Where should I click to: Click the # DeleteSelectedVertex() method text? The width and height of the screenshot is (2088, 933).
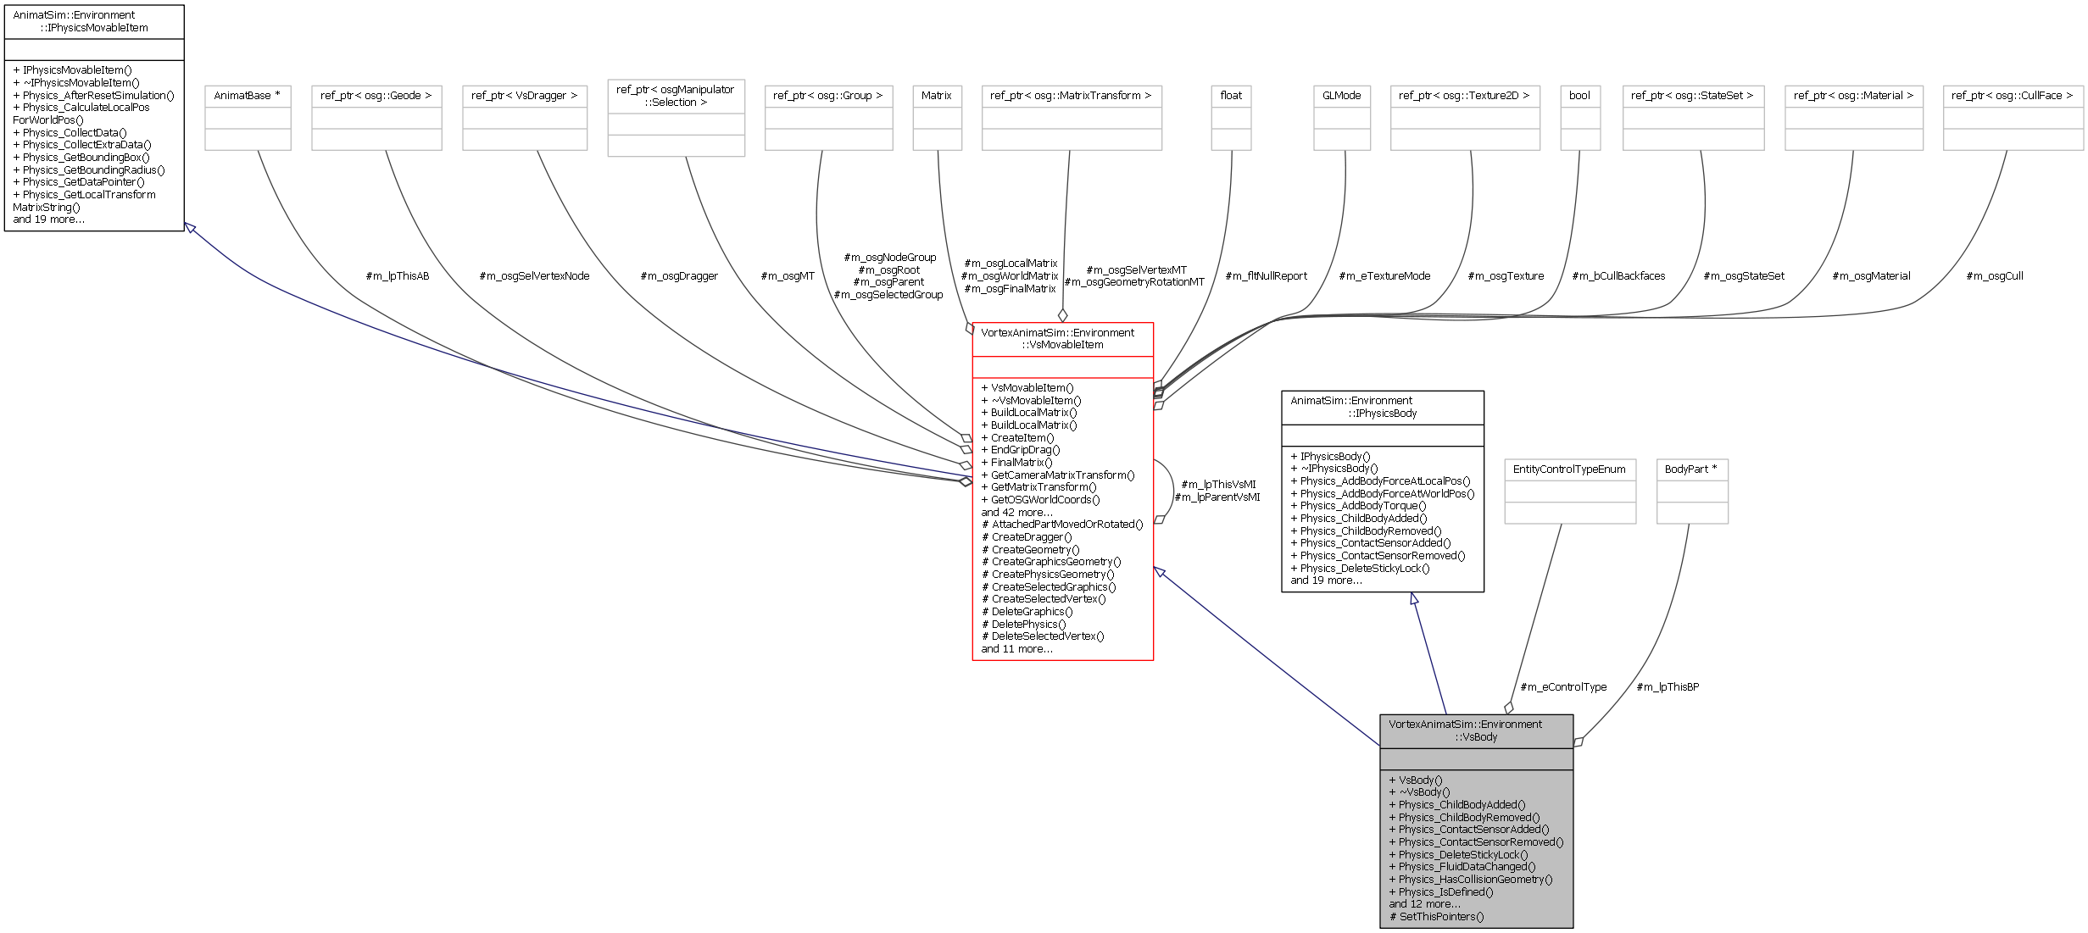click(1043, 636)
